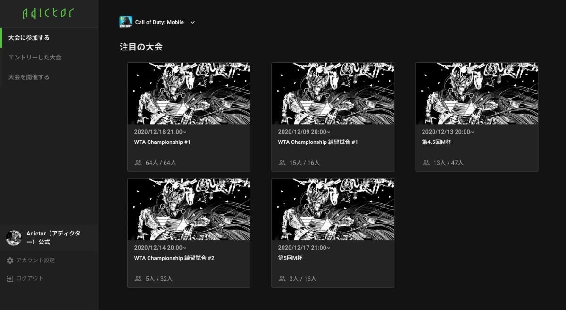Click the participants icon showing 13人 / 47人
Image resolution: width=566 pixels, height=310 pixels.
(426, 162)
